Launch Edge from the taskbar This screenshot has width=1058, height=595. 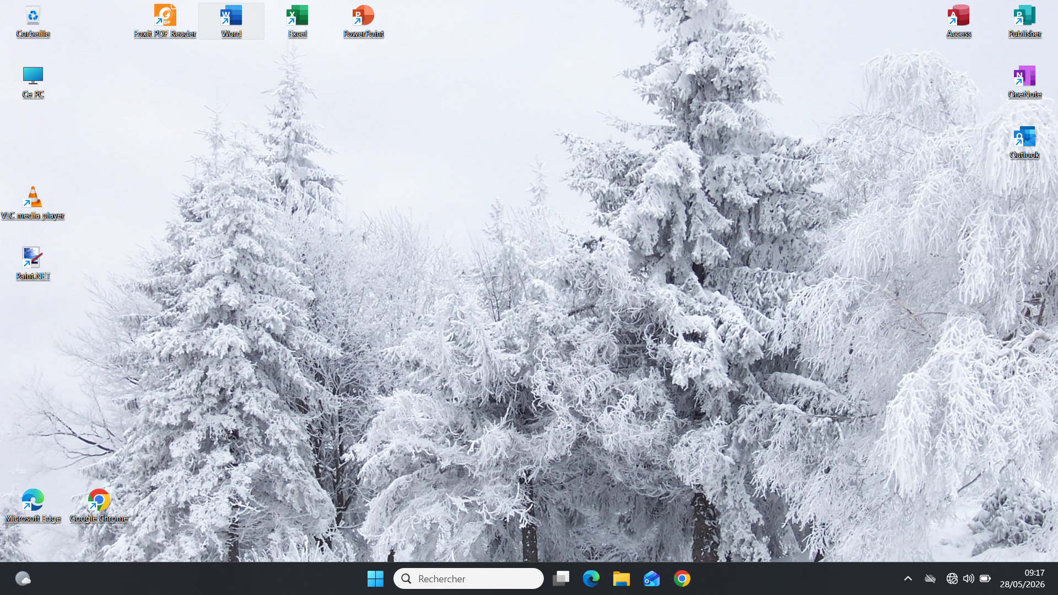tap(591, 578)
